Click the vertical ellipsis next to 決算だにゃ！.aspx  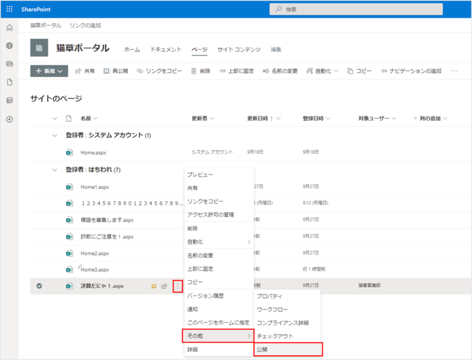[177, 286]
